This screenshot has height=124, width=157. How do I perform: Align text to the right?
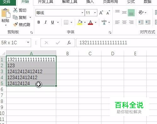point(131,22)
